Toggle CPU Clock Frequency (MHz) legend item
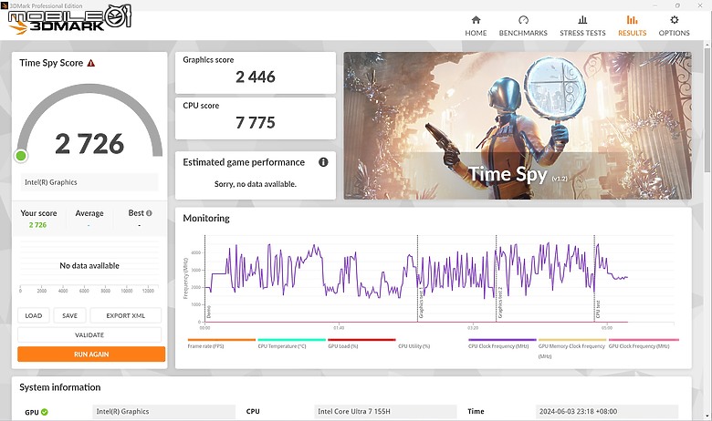This screenshot has height=421, width=712. [x=502, y=344]
